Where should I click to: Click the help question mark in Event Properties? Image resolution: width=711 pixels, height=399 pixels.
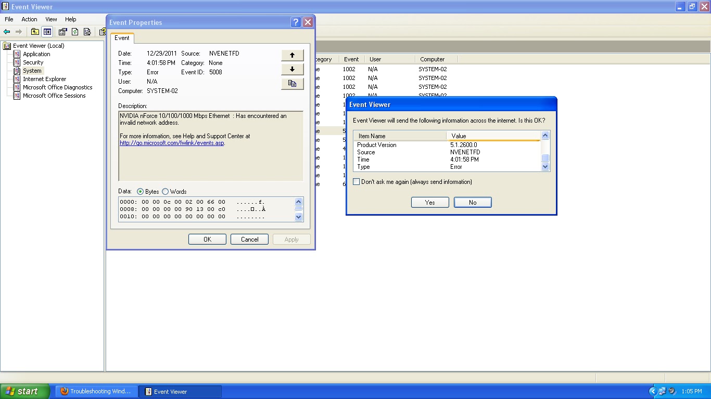click(x=296, y=22)
